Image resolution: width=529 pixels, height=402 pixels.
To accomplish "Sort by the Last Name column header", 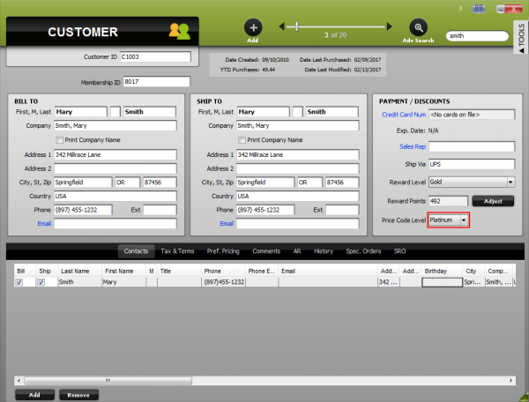I will pyautogui.click(x=79, y=272).
